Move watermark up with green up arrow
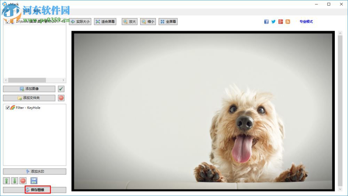The width and height of the screenshot is (348, 196). click(6, 181)
